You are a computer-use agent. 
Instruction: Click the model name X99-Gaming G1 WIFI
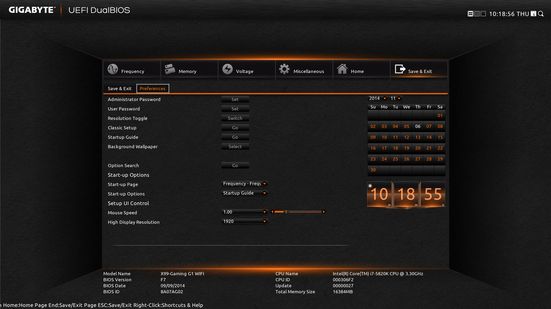pos(182,274)
